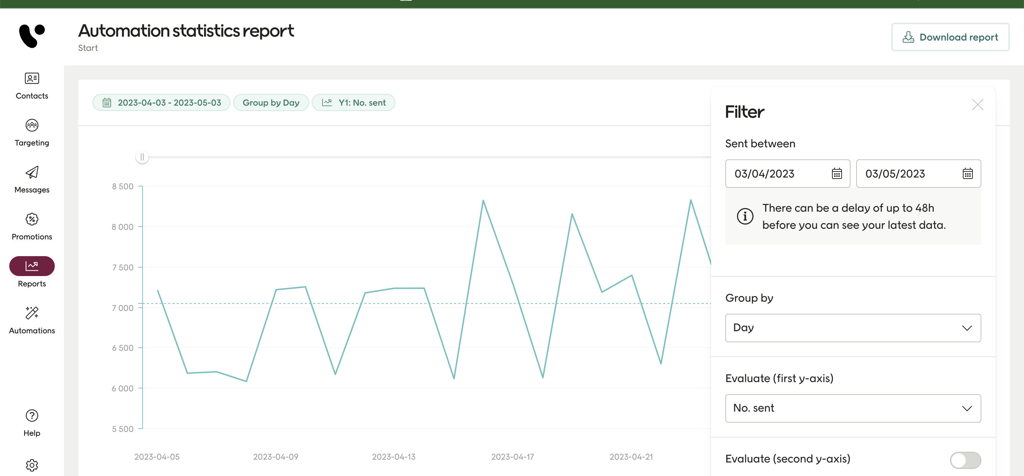Open the Group by dropdown showing Day
This screenshot has width=1024, height=476.
tap(853, 328)
